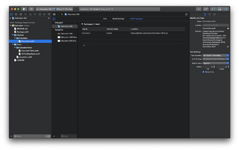
Task: Open the issue navigator warning icon
Action: pyautogui.click(x=30, y=14)
